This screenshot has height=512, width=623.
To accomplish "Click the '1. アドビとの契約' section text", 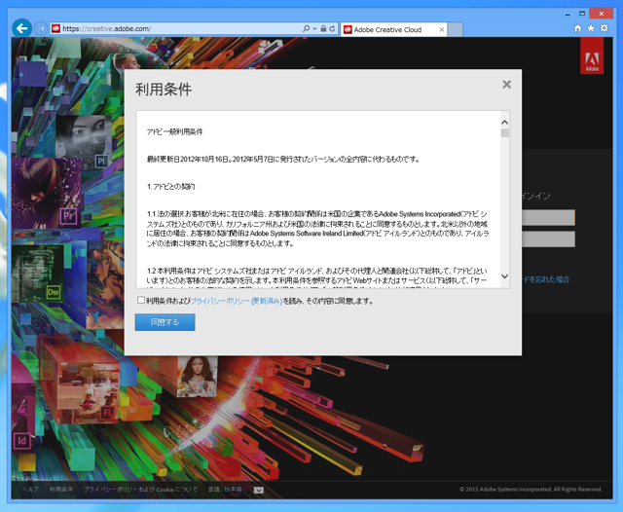I will click(x=171, y=187).
